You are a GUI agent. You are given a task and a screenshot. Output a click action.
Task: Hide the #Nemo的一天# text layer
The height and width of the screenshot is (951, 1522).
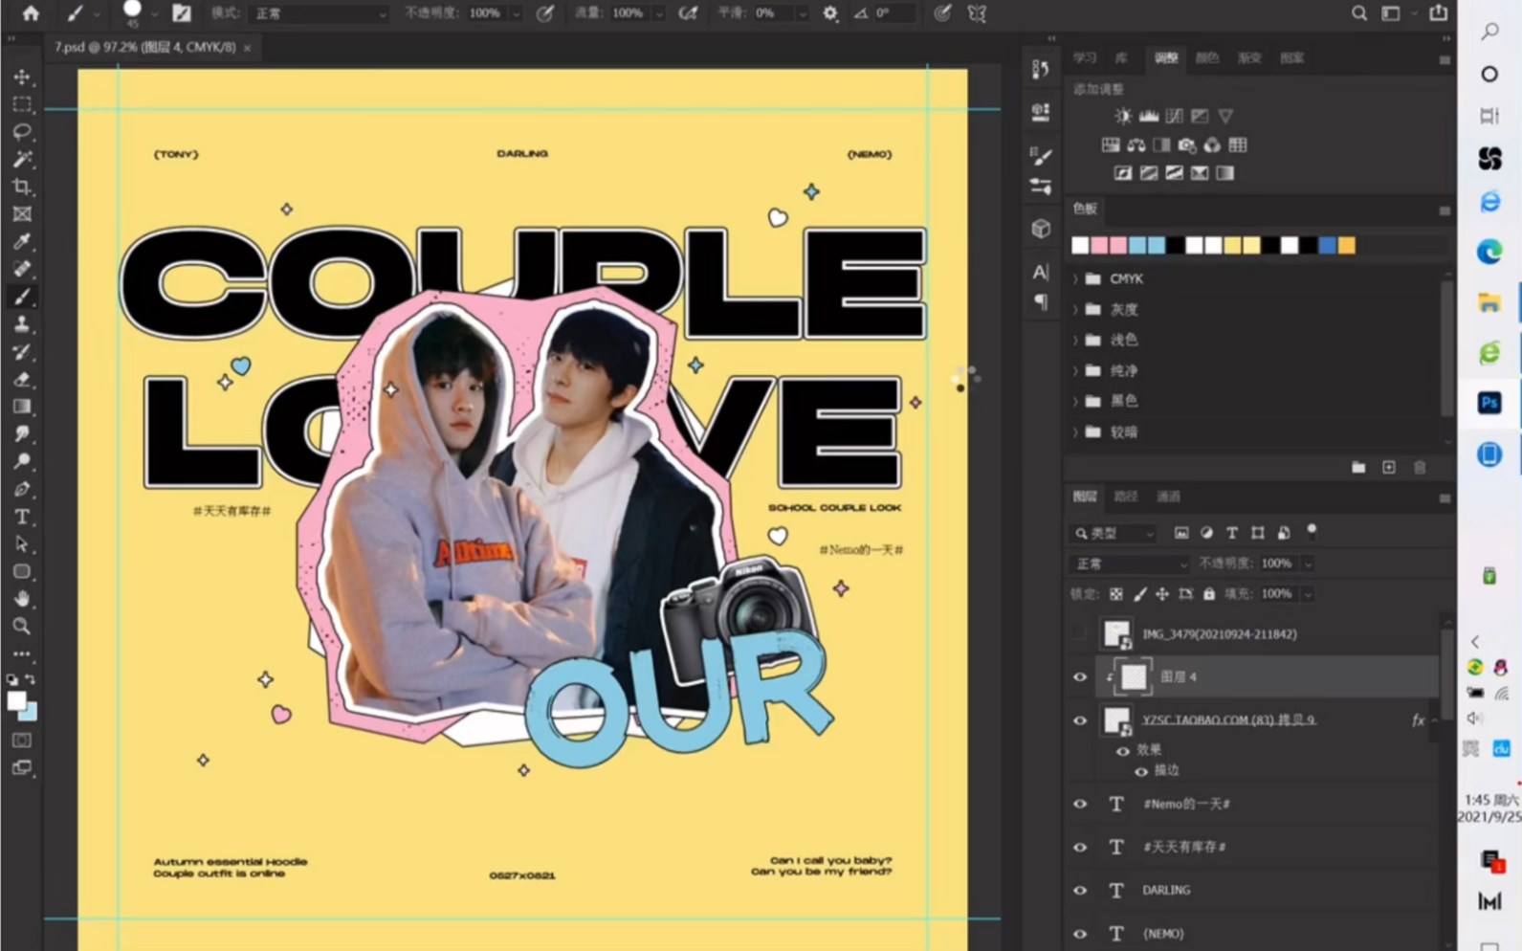1080,804
